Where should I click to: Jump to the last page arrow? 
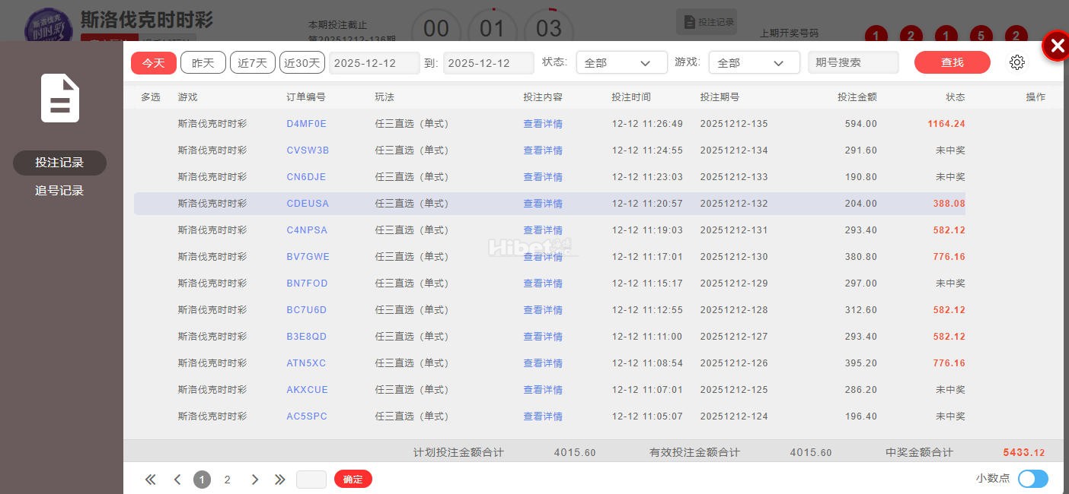coord(280,480)
